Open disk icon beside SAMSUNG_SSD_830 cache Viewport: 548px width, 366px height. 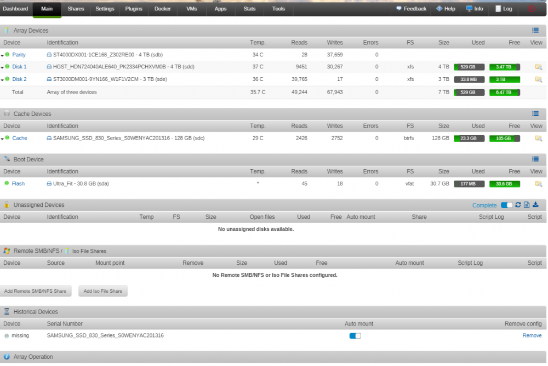49,138
